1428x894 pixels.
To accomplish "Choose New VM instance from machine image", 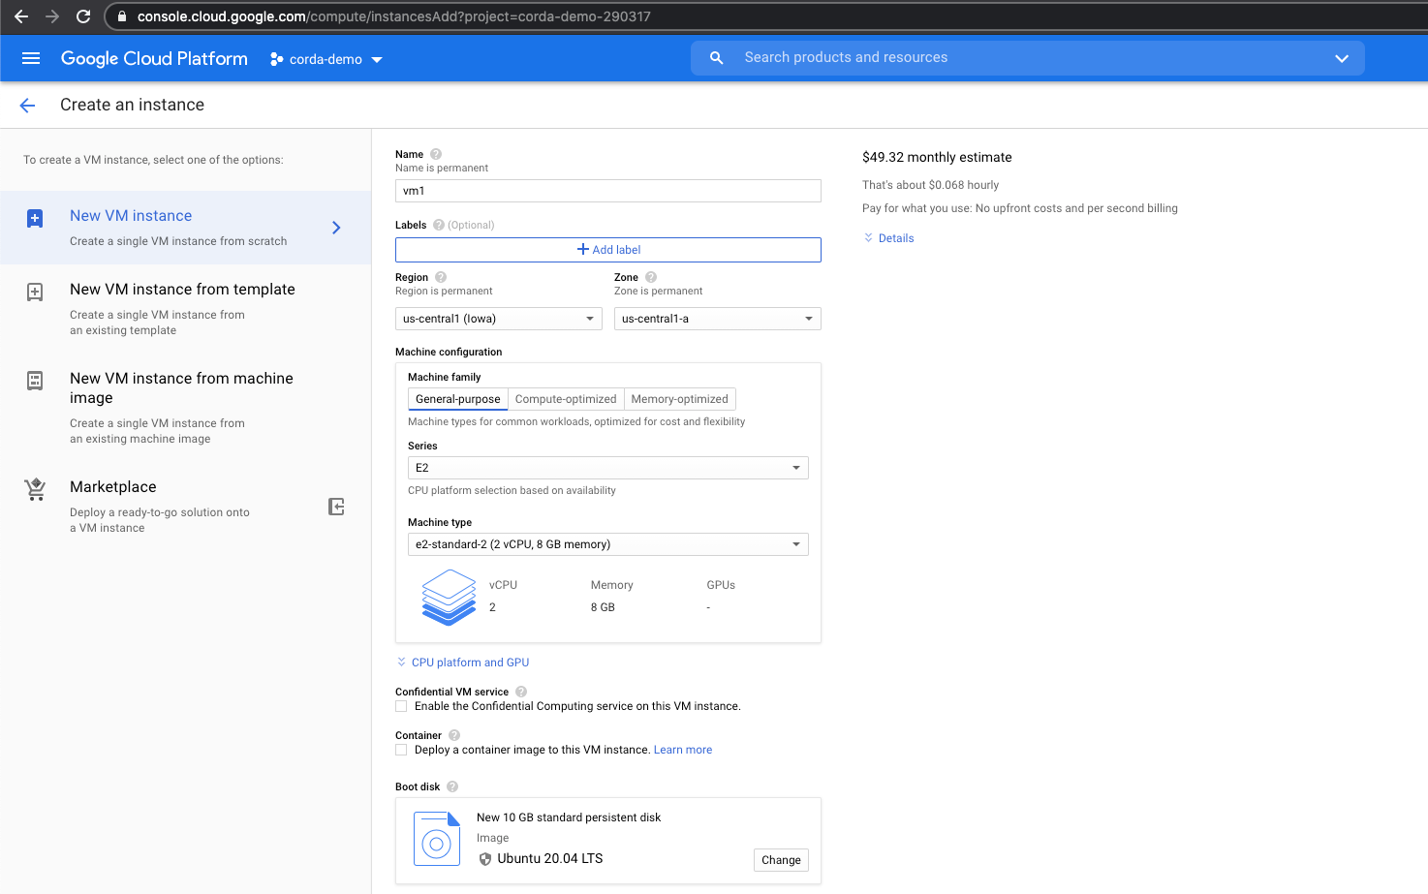I will pyautogui.click(x=186, y=407).
